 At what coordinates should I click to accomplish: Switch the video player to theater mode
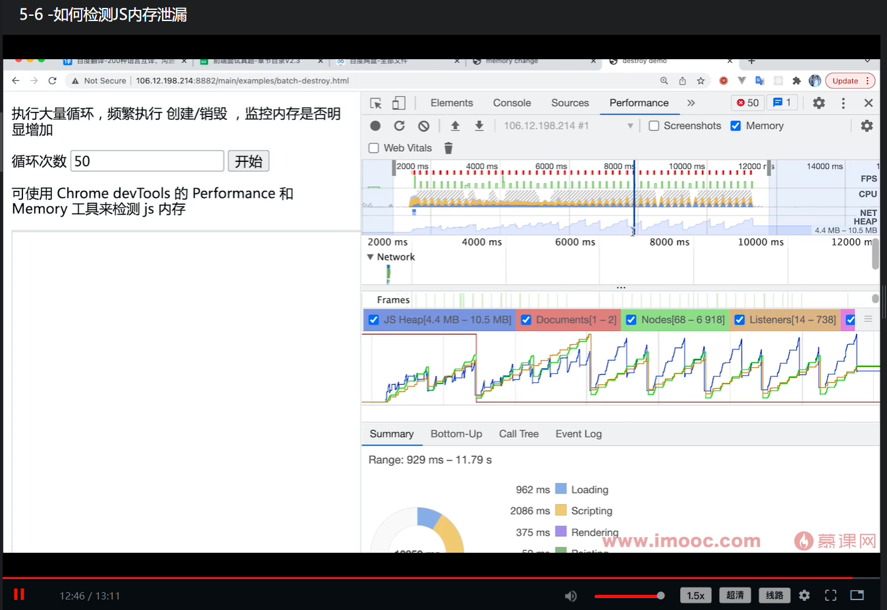pyautogui.click(x=857, y=596)
